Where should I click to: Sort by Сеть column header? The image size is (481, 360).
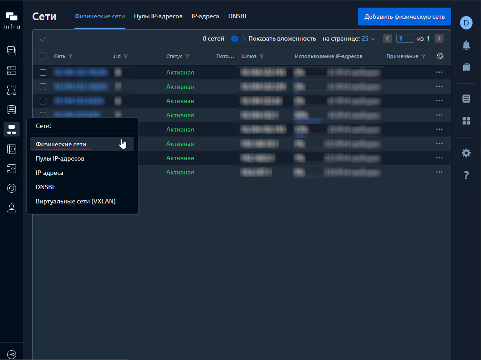60,56
